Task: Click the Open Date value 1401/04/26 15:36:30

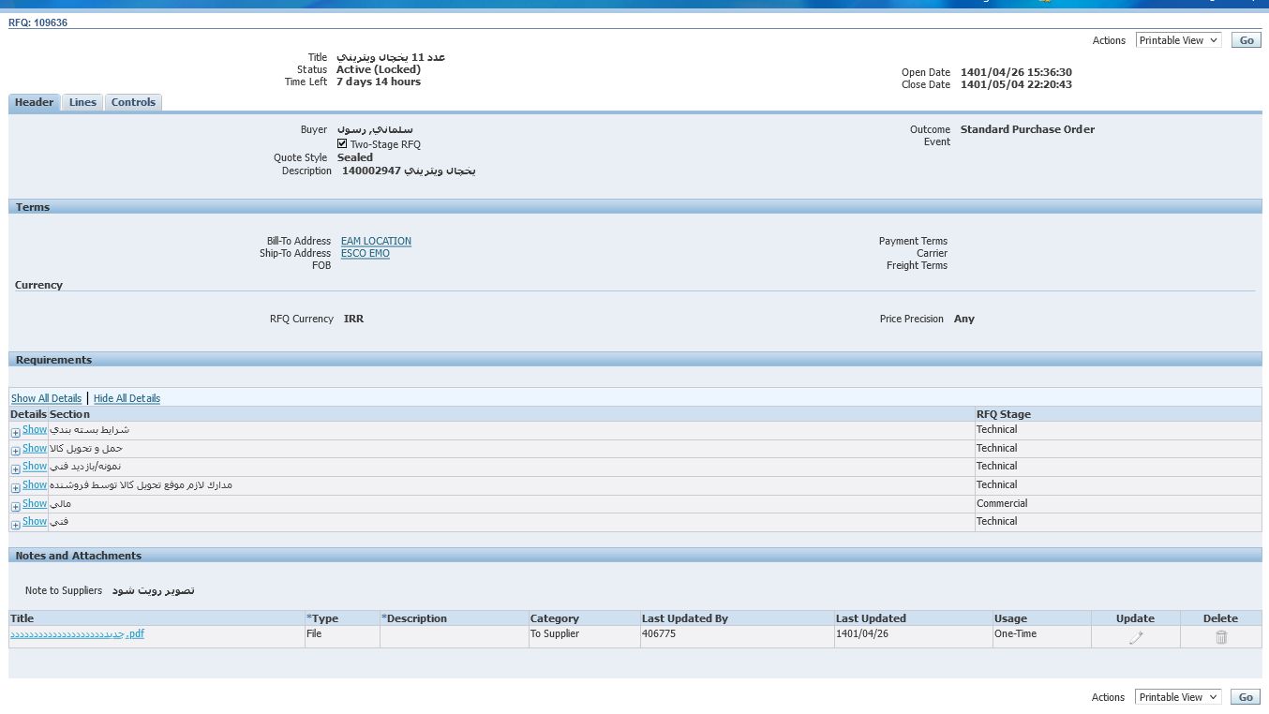Action: pyautogui.click(x=1016, y=72)
